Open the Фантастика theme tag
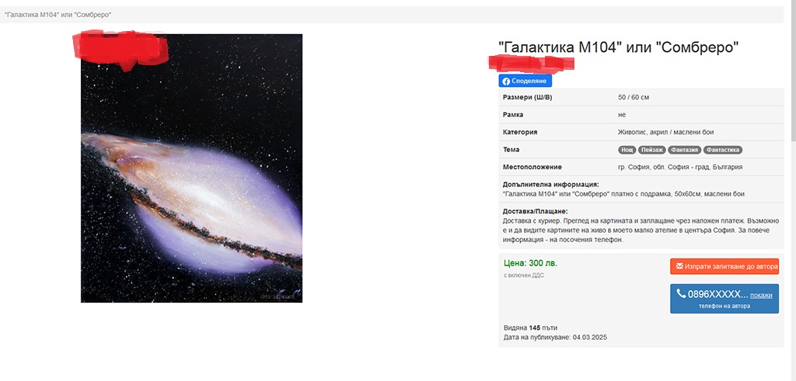The image size is (796, 381). [723, 150]
